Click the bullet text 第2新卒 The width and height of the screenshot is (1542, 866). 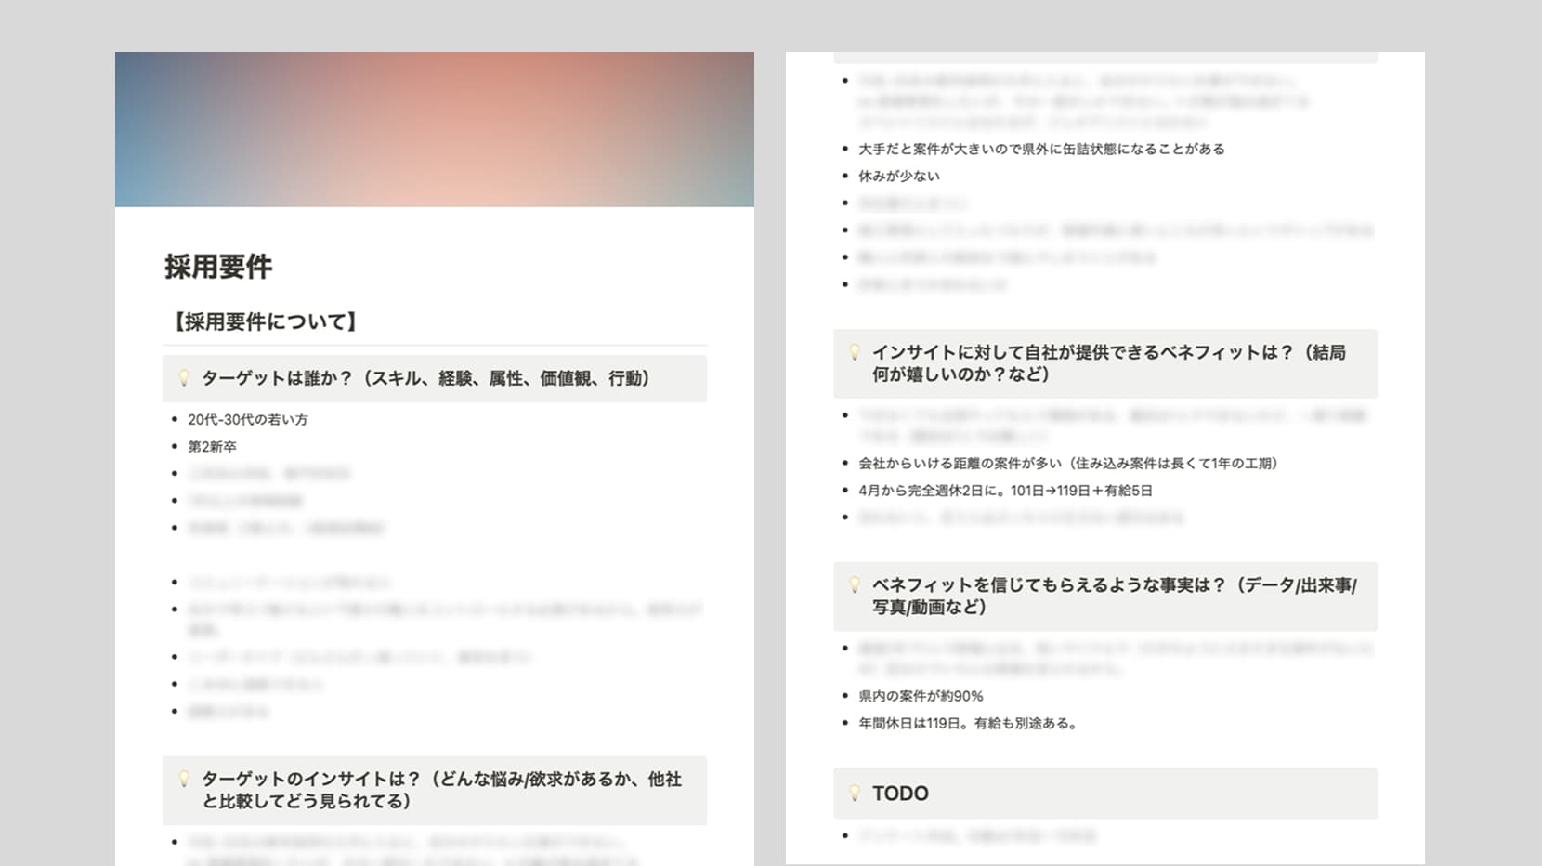(x=212, y=446)
